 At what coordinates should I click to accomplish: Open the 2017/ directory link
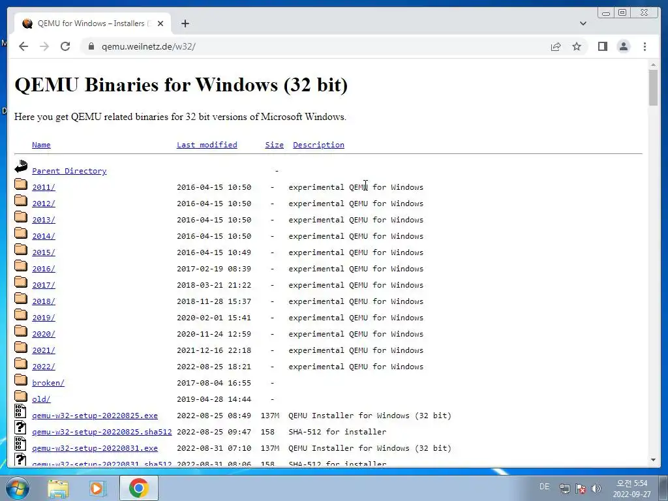(44, 285)
